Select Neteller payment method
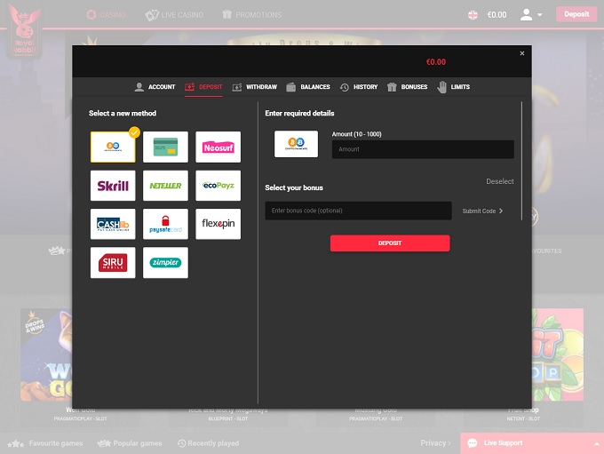 tap(165, 186)
